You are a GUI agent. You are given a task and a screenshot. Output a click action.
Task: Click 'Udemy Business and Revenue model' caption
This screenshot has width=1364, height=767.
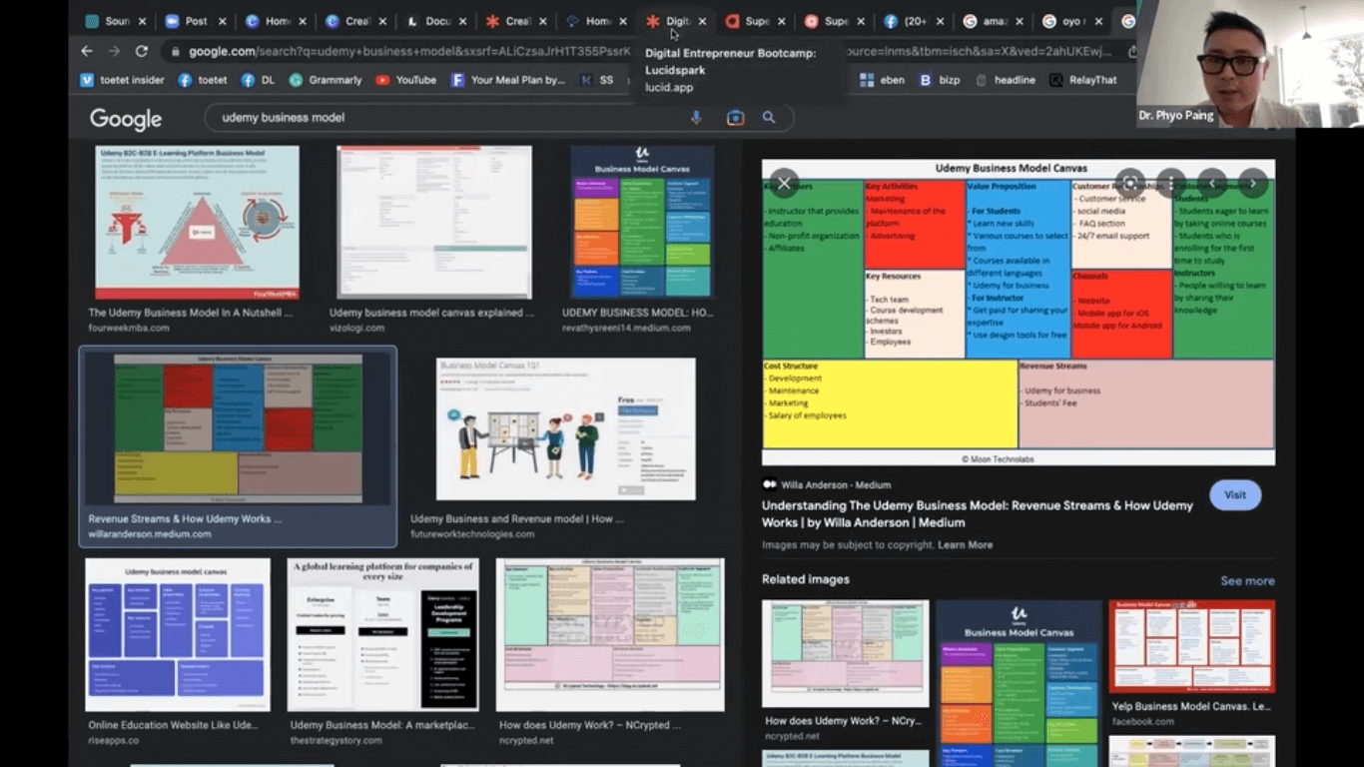tap(517, 519)
